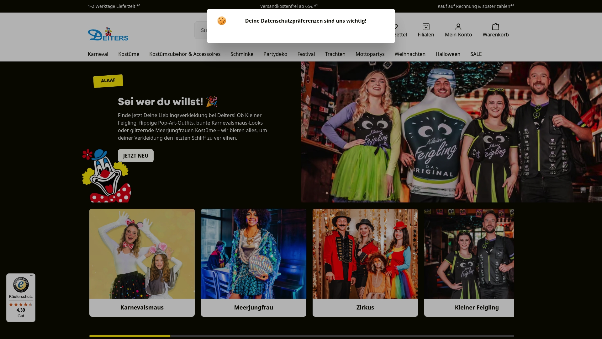Click the yellow ALAAF badge
The width and height of the screenshot is (602, 339).
[108, 81]
